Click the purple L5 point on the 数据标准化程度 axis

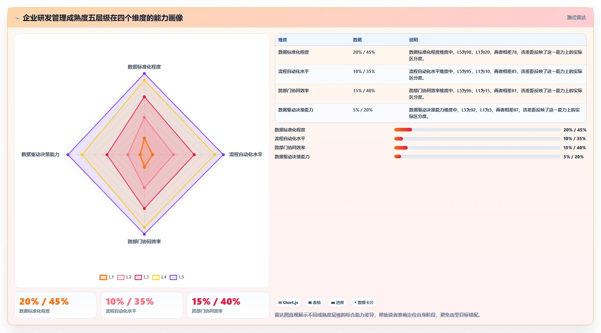(144, 74)
